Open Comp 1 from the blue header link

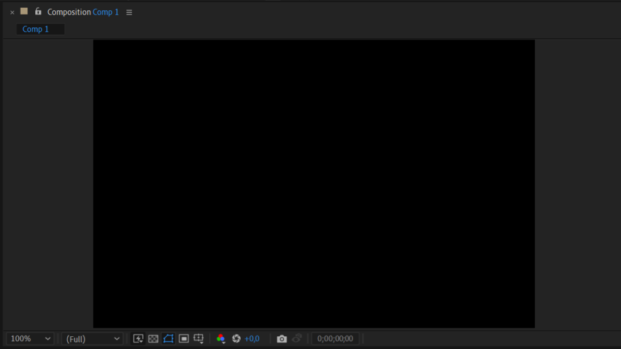tap(106, 12)
